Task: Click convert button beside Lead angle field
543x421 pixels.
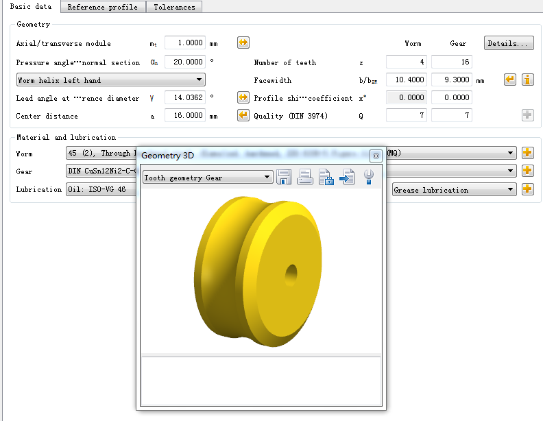Action: coord(243,97)
